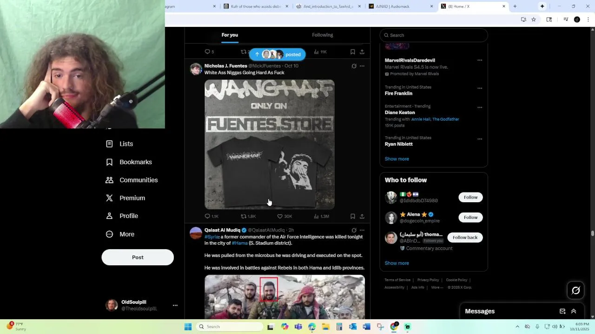Reply to the top post with 5 comments
Screen dimensions: 595x334
pos(209,52)
